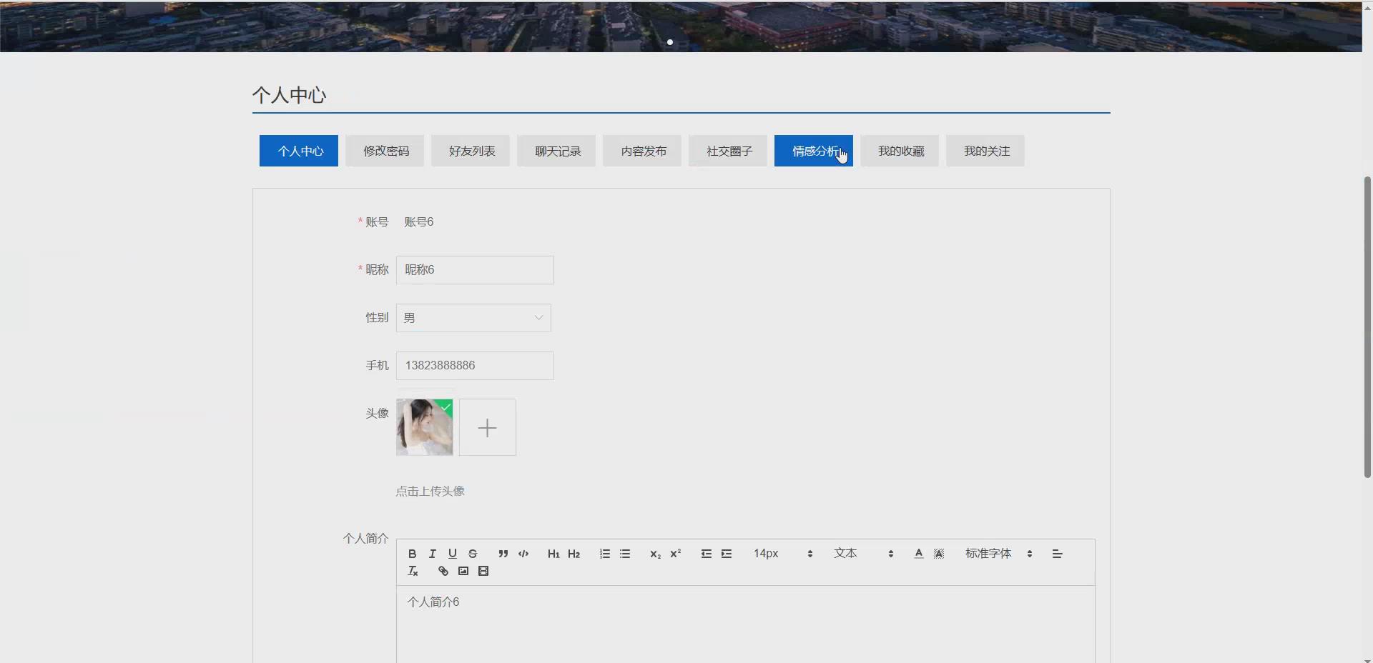Open the text color picker

pos(919,554)
